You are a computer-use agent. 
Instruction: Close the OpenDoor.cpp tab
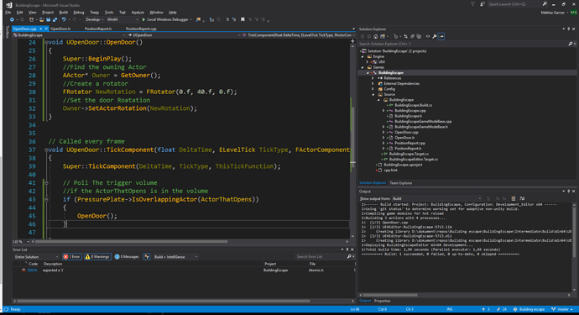[46, 29]
